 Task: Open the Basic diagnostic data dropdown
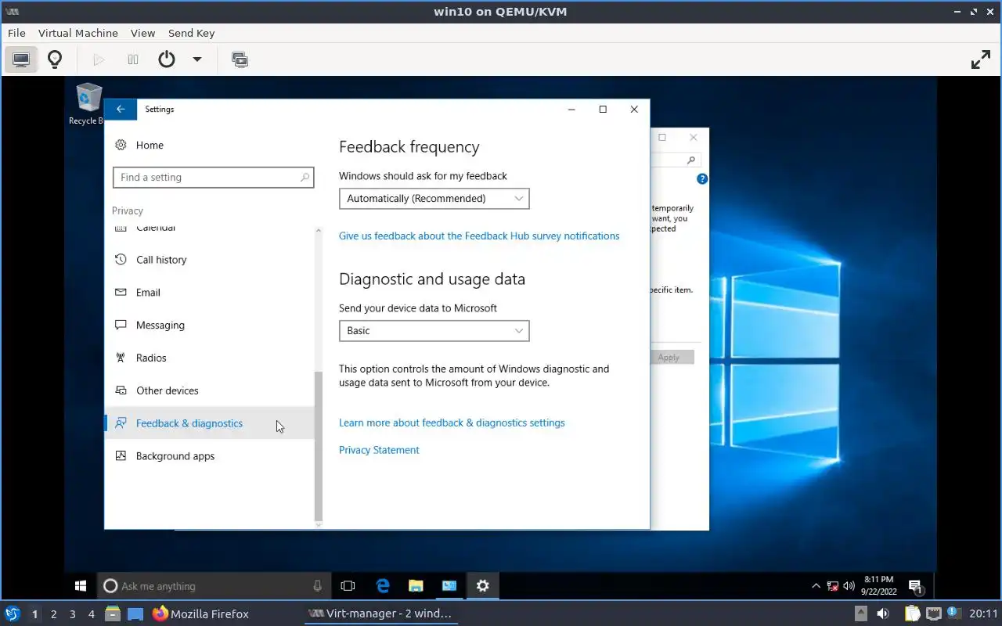(x=434, y=331)
